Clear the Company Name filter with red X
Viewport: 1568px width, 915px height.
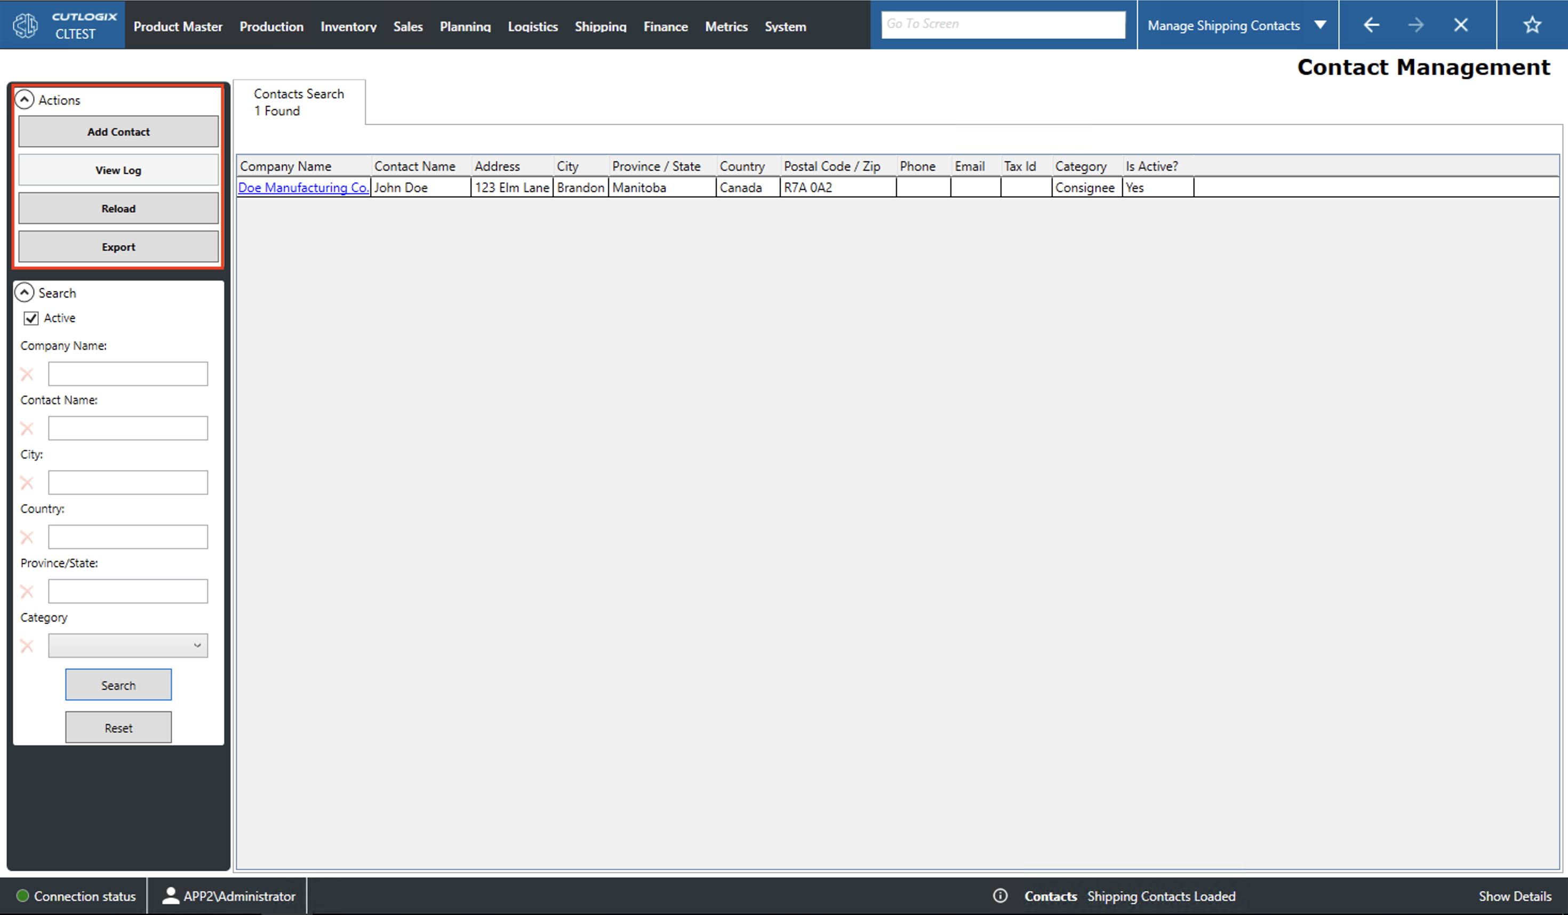27,374
